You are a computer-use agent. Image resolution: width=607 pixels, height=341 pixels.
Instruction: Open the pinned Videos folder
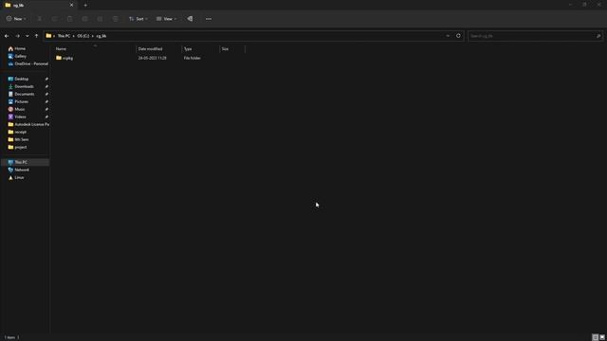pyautogui.click(x=20, y=117)
